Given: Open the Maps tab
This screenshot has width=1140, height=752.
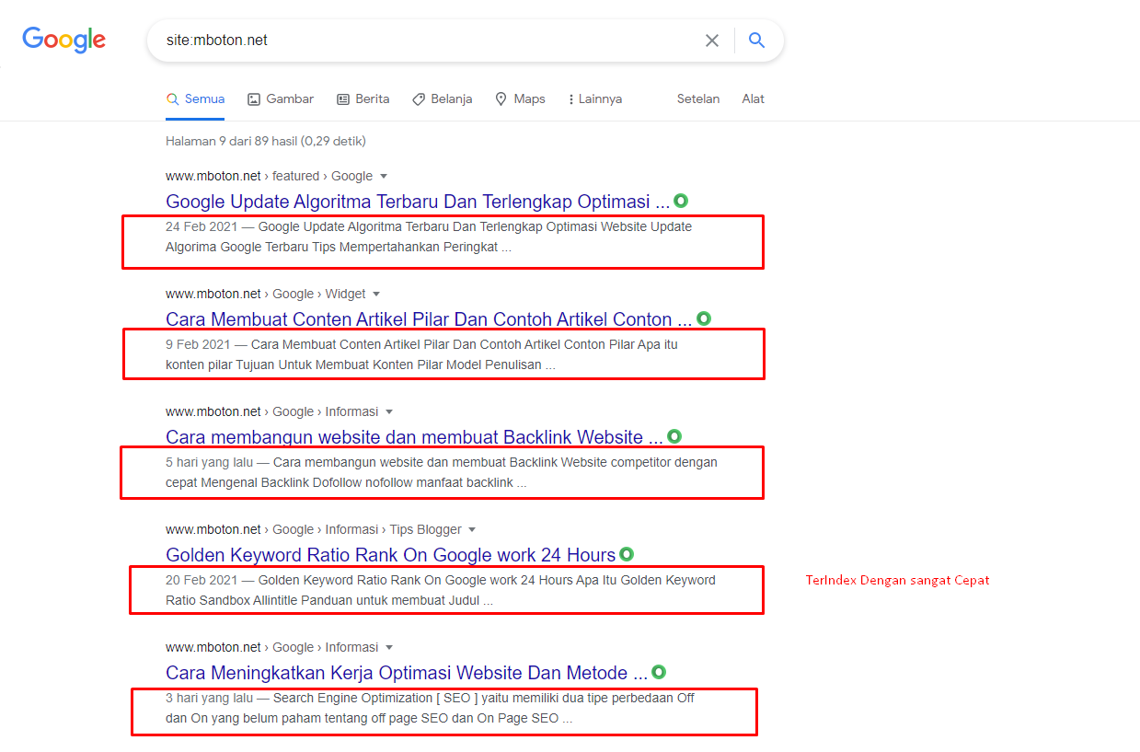Looking at the screenshot, I should click(520, 98).
